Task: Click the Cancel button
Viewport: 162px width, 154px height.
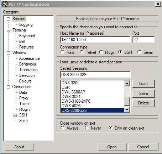Action: [x=143, y=147]
